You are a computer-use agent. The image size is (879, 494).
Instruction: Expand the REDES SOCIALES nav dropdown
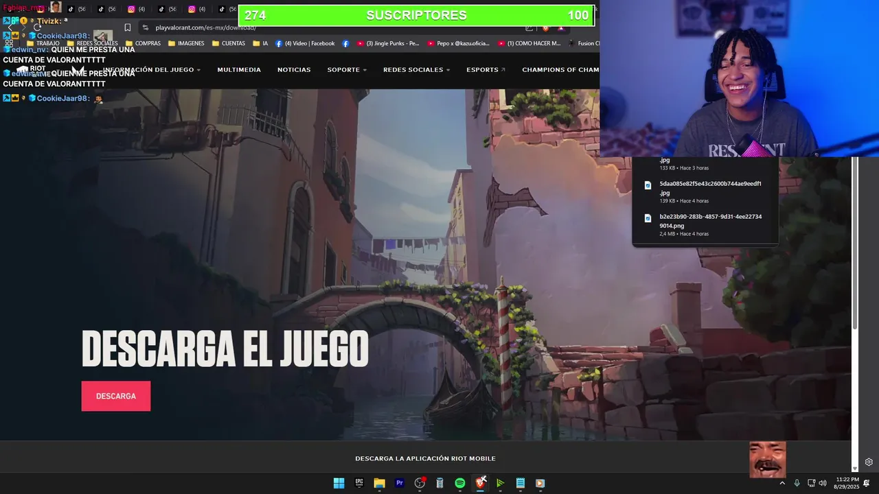tap(416, 70)
